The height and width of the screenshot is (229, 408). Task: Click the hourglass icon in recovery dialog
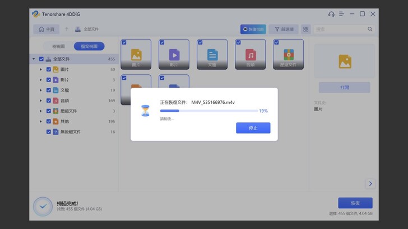click(x=145, y=111)
